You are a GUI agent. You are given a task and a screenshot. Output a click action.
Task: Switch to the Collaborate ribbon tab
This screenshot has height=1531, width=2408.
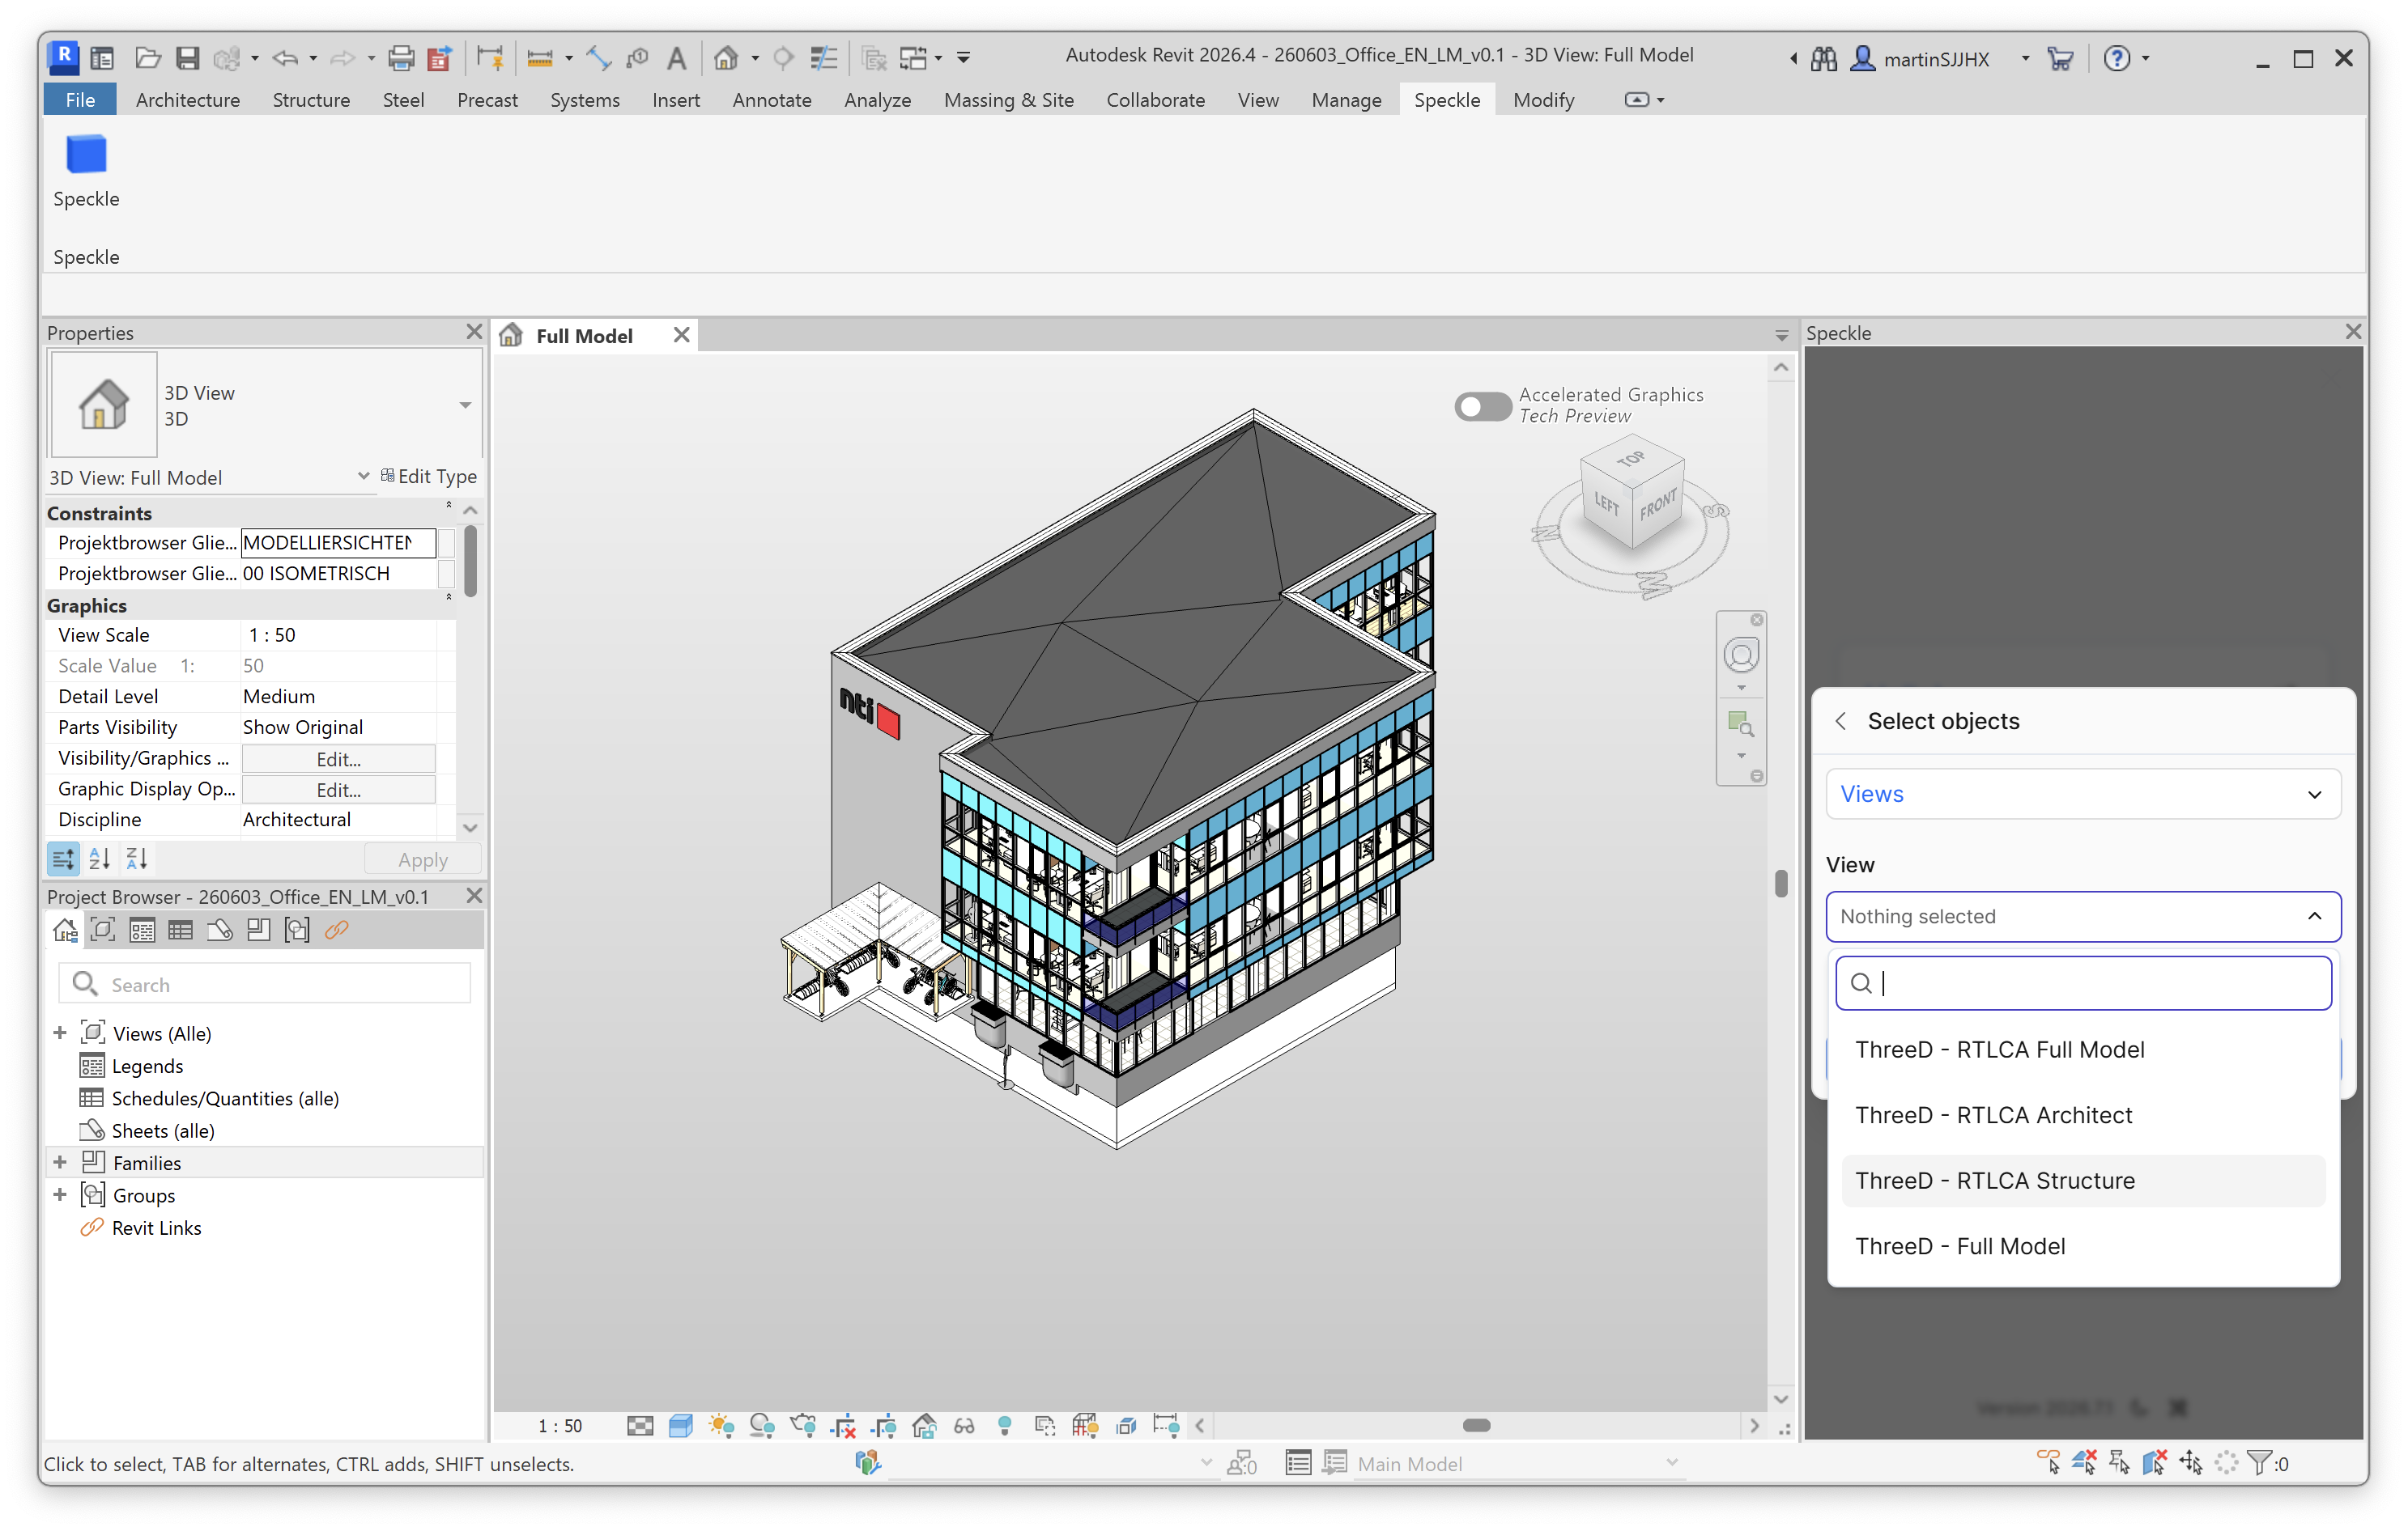coord(1155,100)
